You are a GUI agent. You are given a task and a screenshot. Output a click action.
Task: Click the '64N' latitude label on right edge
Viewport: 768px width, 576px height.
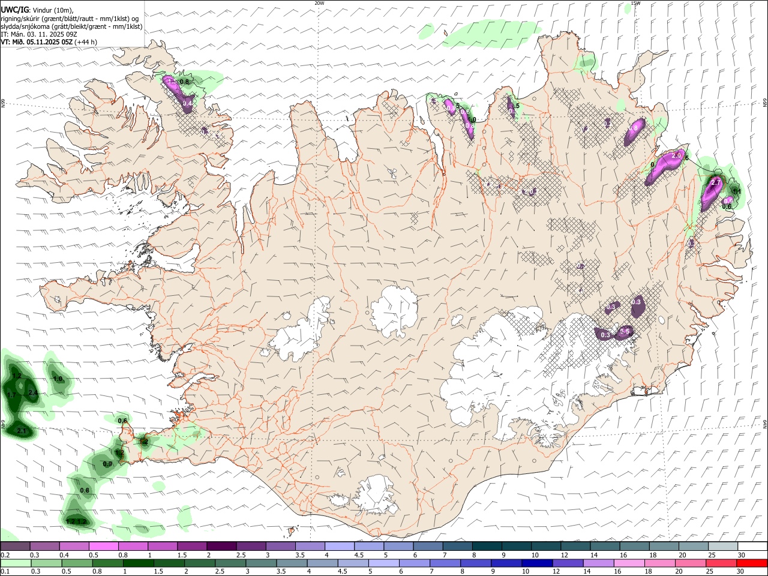point(765,423)
